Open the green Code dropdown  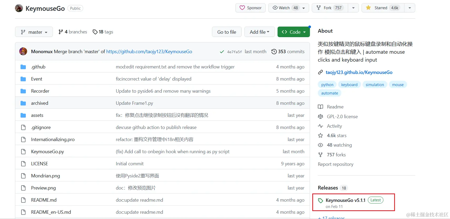294,32
